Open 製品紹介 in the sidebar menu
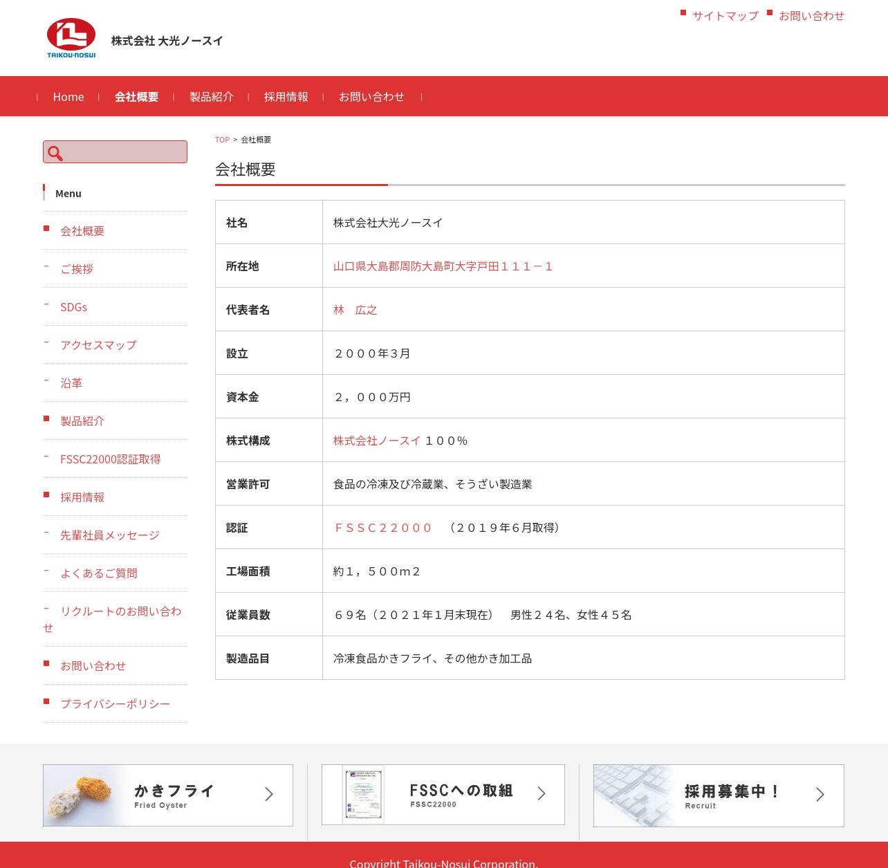This screenshot has width=888, height=868. click(x=82, y=421)
